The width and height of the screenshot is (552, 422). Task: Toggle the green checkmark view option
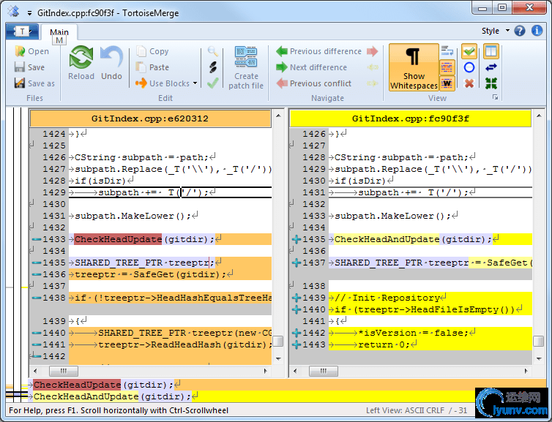[x=469, y=51]
